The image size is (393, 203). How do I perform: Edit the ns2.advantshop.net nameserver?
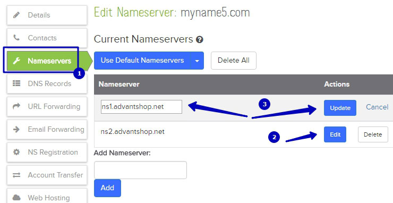(335, 134)
